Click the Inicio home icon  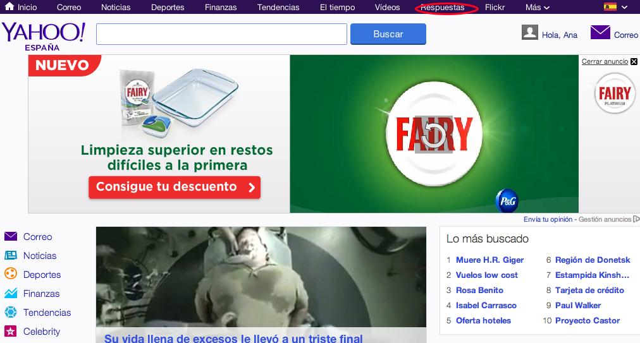coord(9,7)
